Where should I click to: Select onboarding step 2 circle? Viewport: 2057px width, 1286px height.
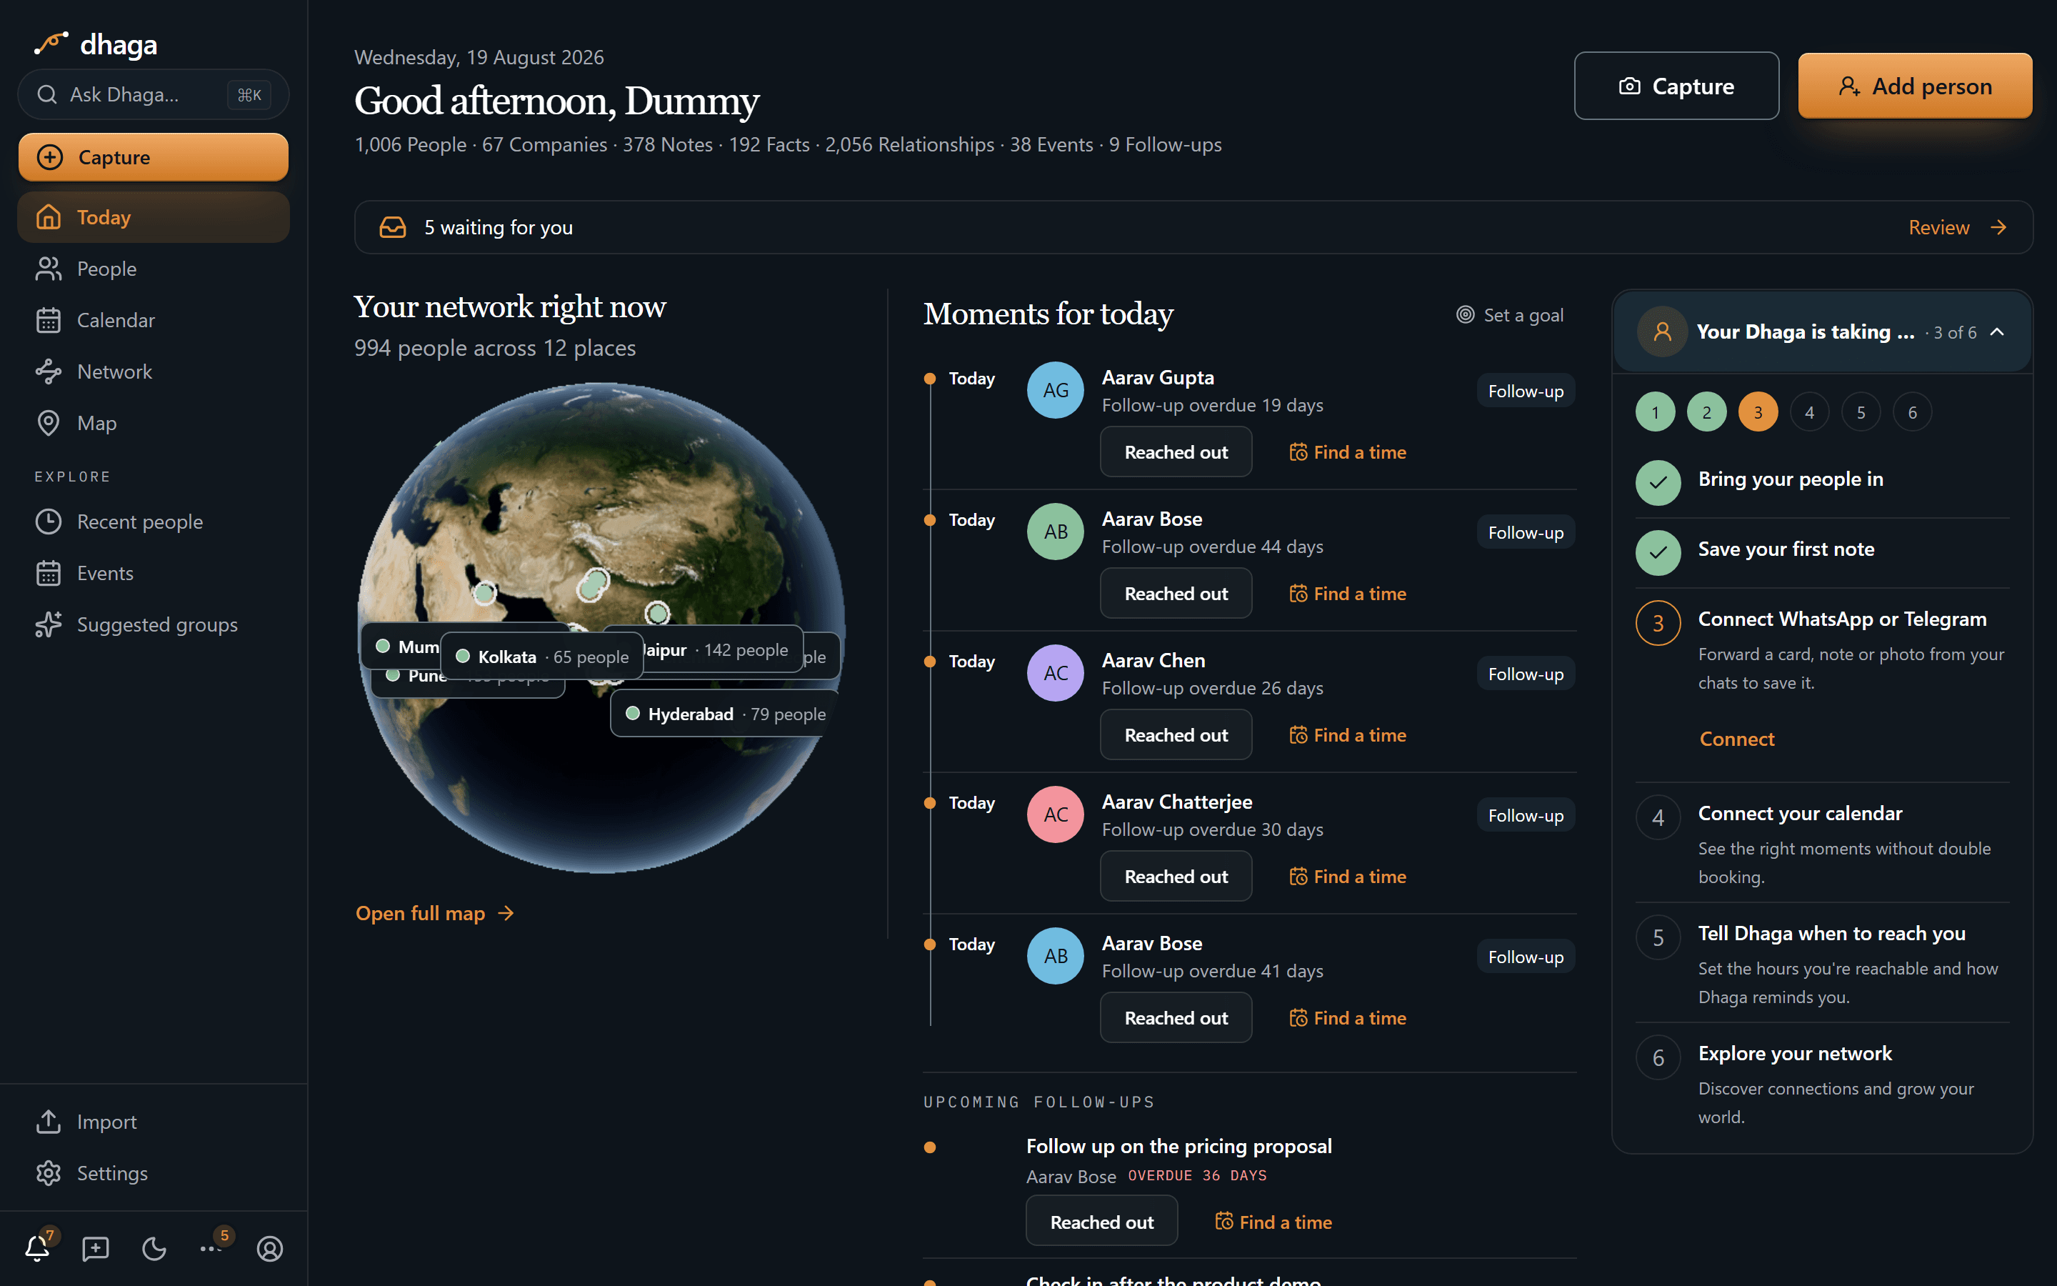[x=1707, y=412]
